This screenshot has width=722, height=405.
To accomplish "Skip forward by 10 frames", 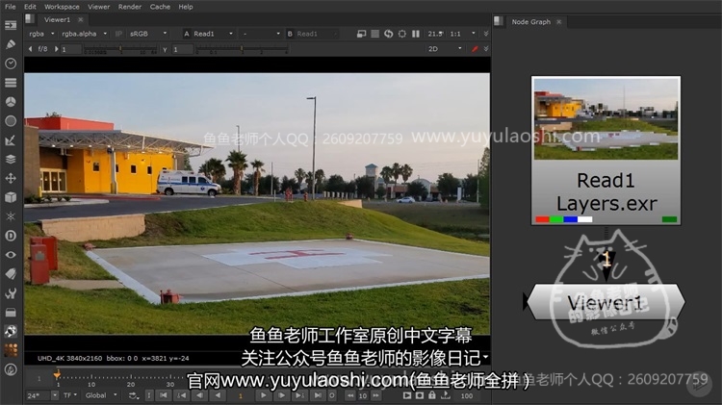I will coord(375,395).
